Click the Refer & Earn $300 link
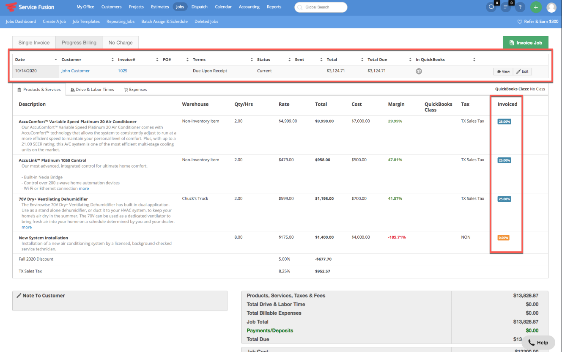The width and height of the screenshot is (562, 352). [x=538, y=22]
